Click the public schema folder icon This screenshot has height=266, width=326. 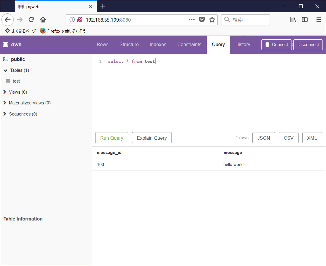pos(5,59)
